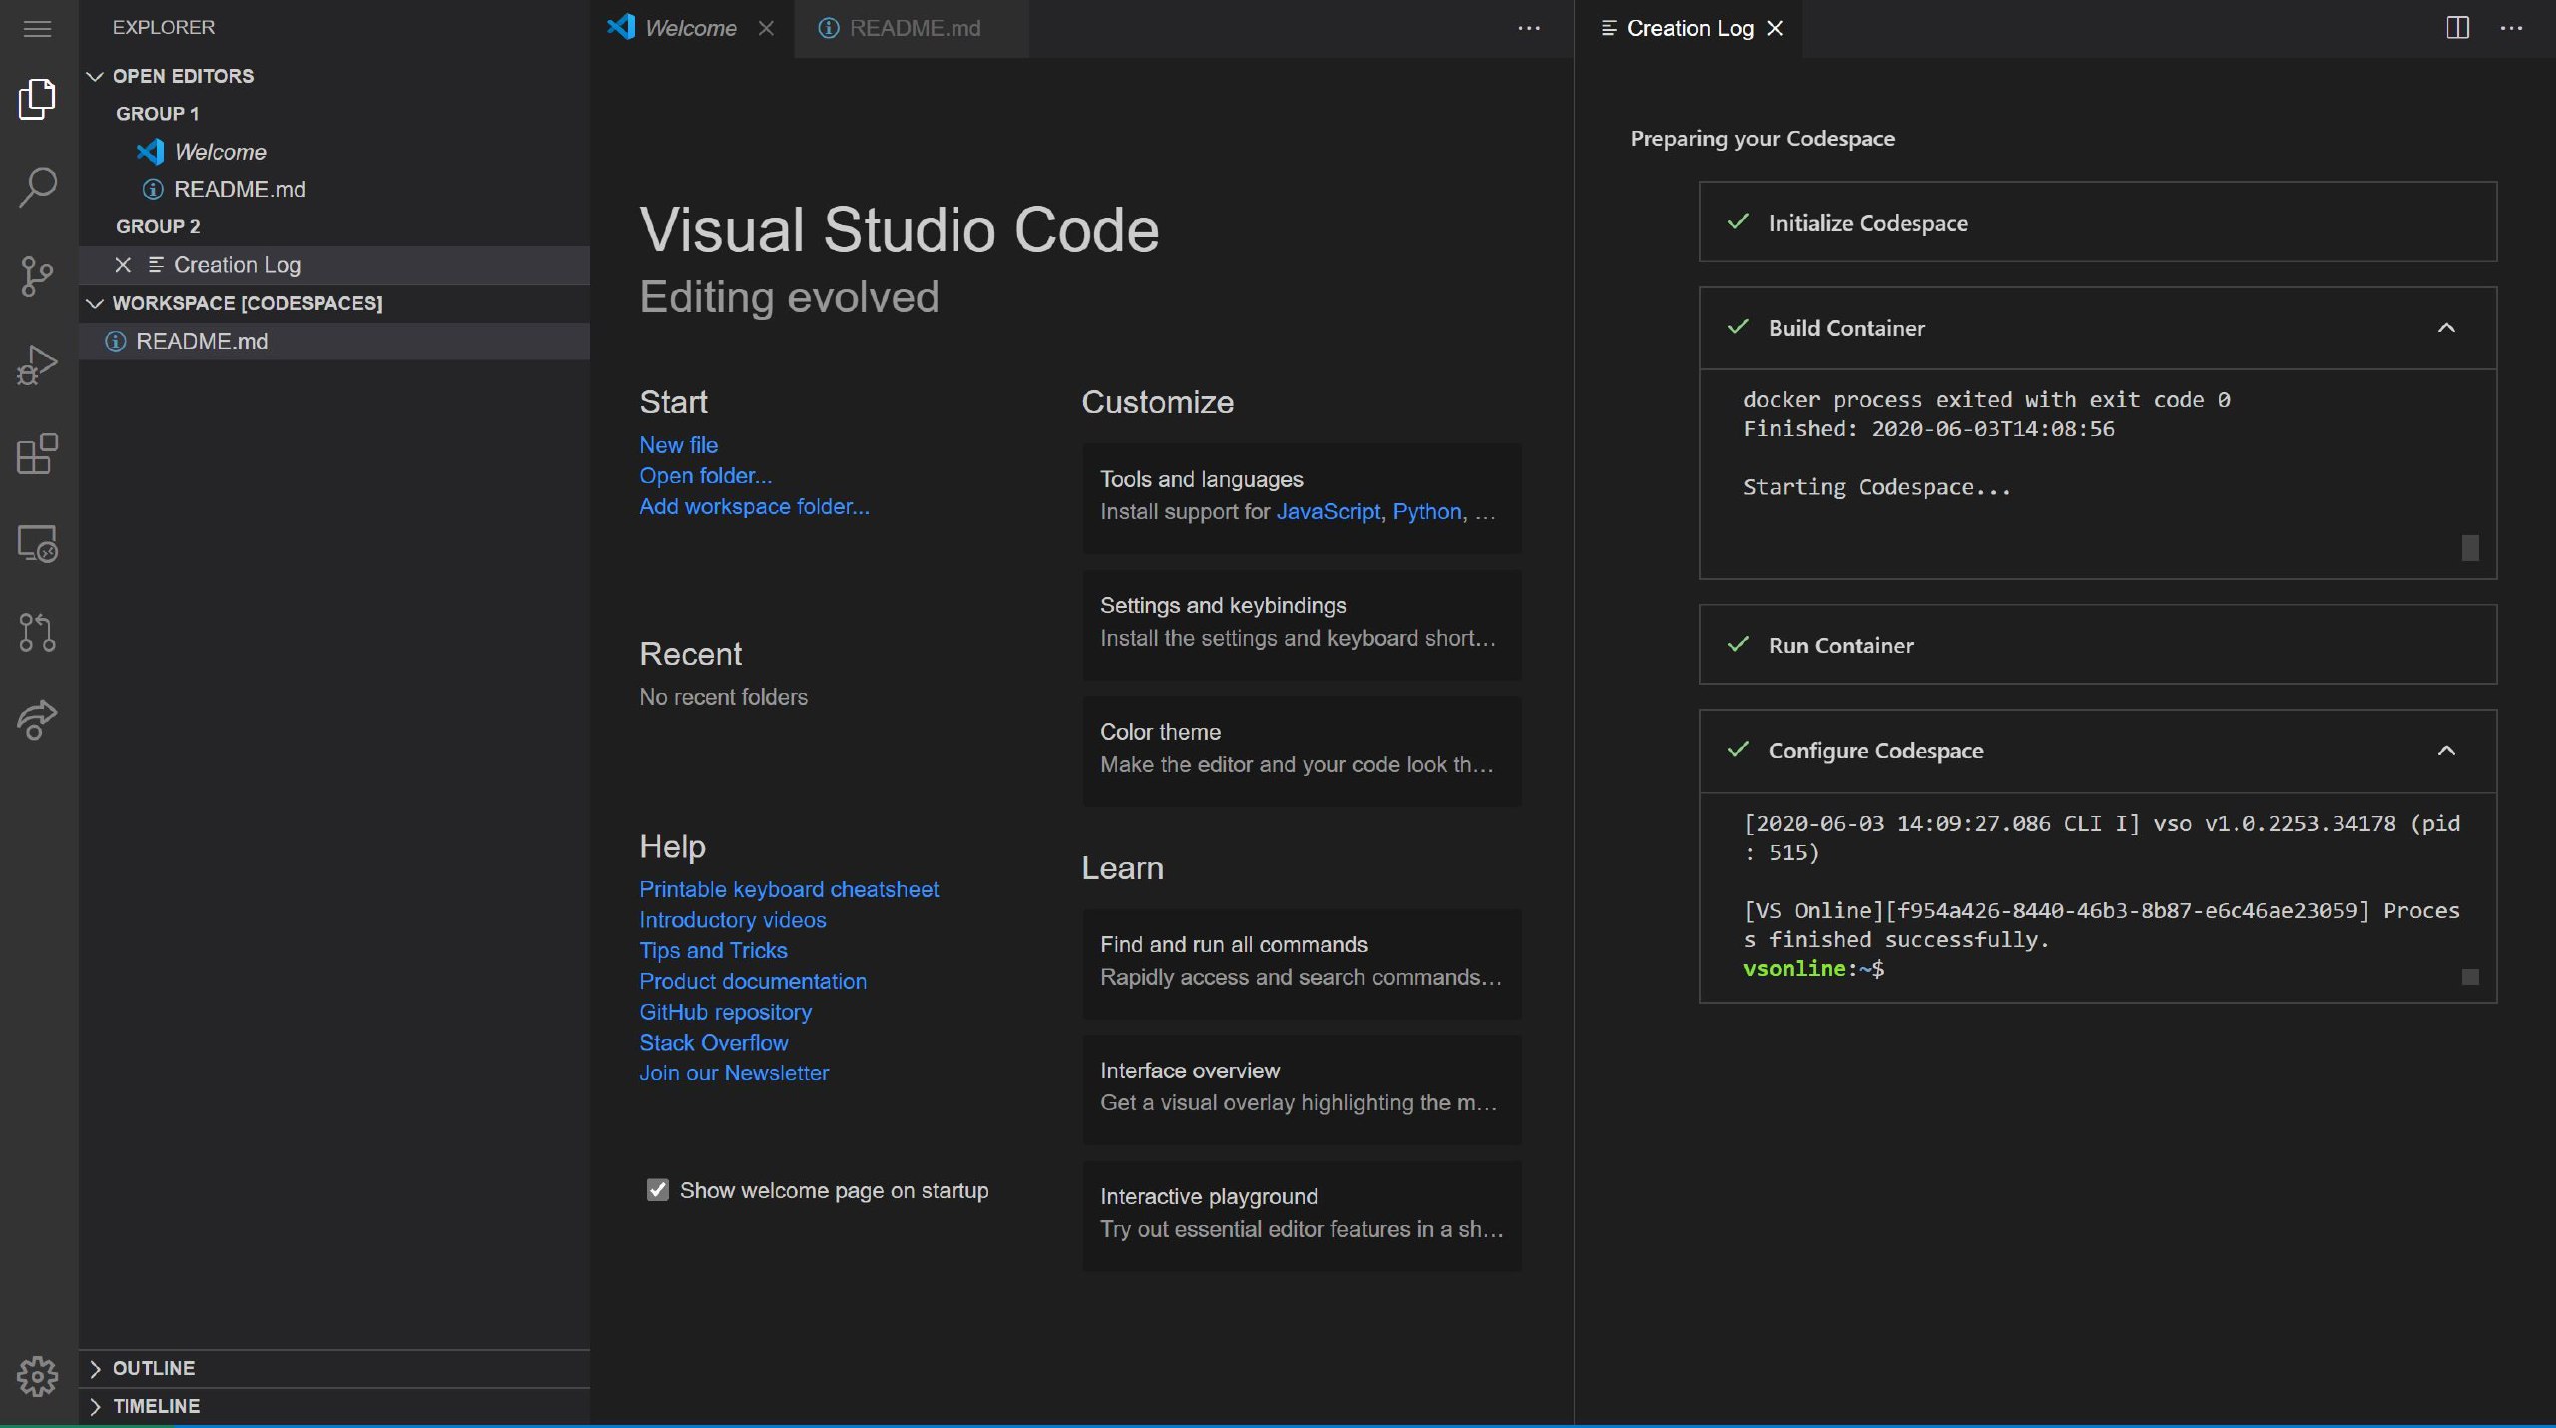Click the Split Editor icon
The width and height of the screenshot is (2556, 1428).
click(2458, 28)
